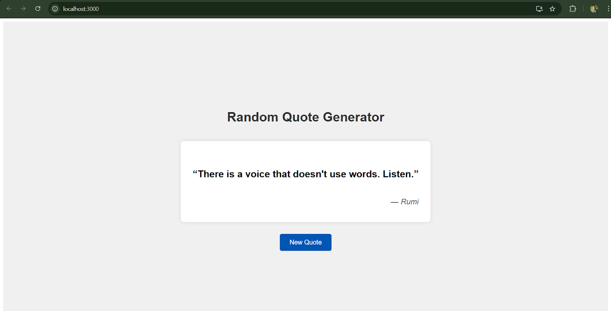Open the Chrome profile avatar
This screenshot has height=311, width=611.
click(x=594, y=9)
